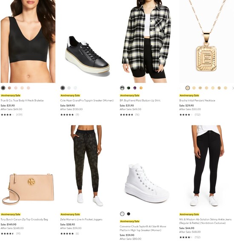
Task: Open Cole Haan GrandPro Topspin Sneaker link
Action: pos(87,100)
